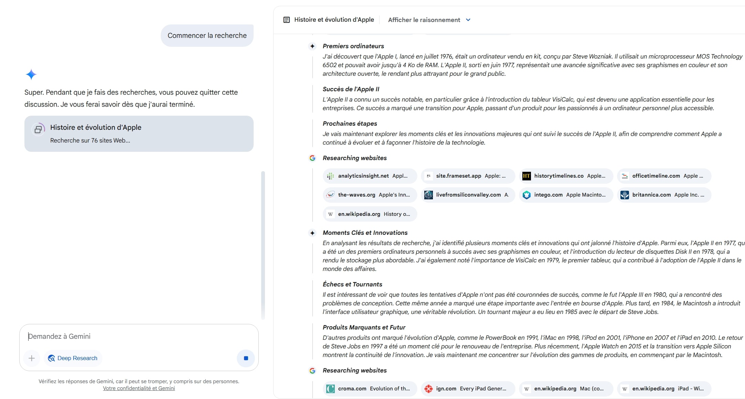The height and width of the screenshot is (399, 745).
Task: Click the left chat panel scrollbar
Action: (x=263, y=245)
